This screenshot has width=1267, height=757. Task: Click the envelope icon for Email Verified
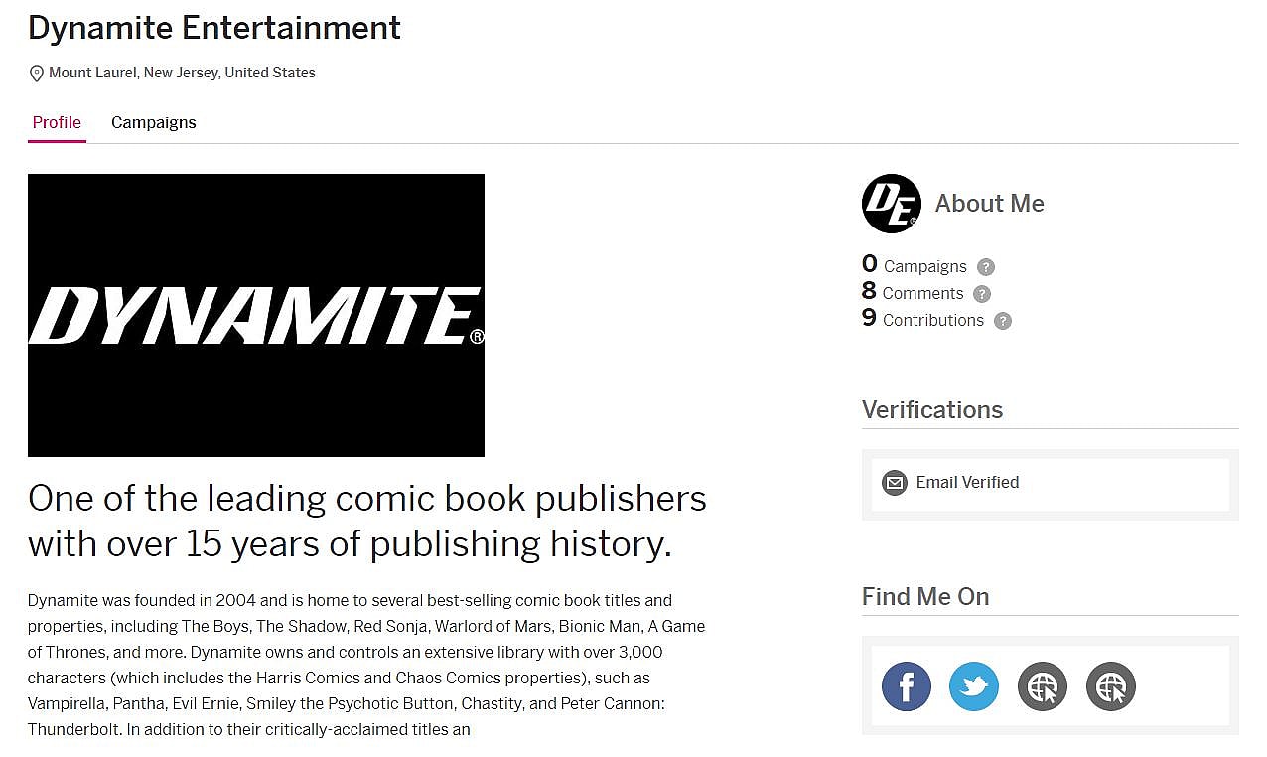coord(895,483)
